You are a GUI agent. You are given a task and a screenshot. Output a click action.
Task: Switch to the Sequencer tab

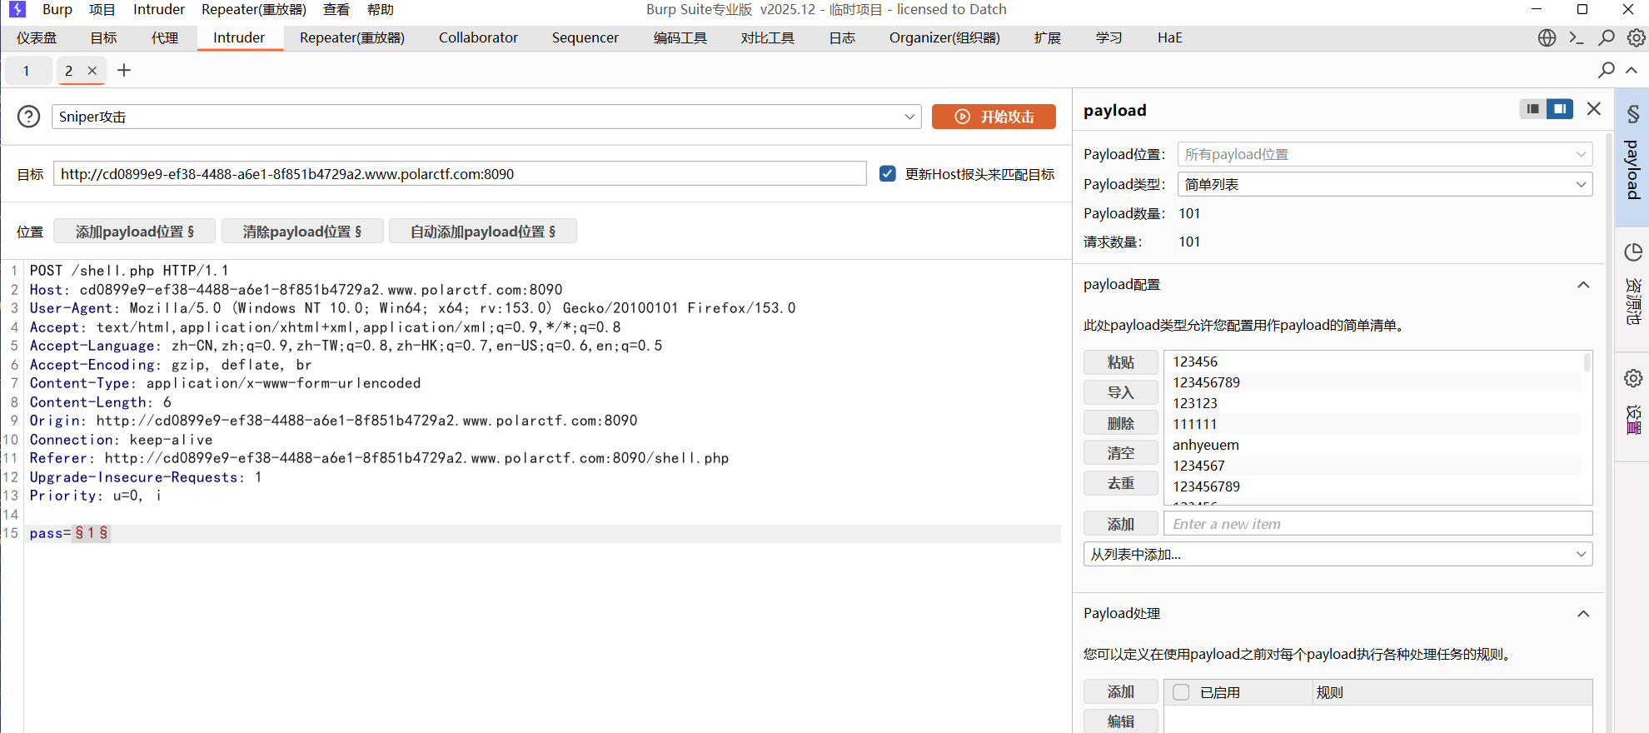click(585, 37)
